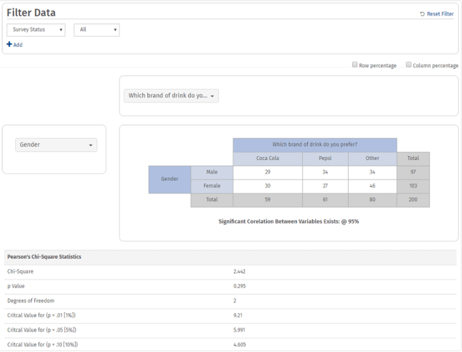The image size is (462, 352).
Task: Add a new filter condition
Action: (14, 44)
